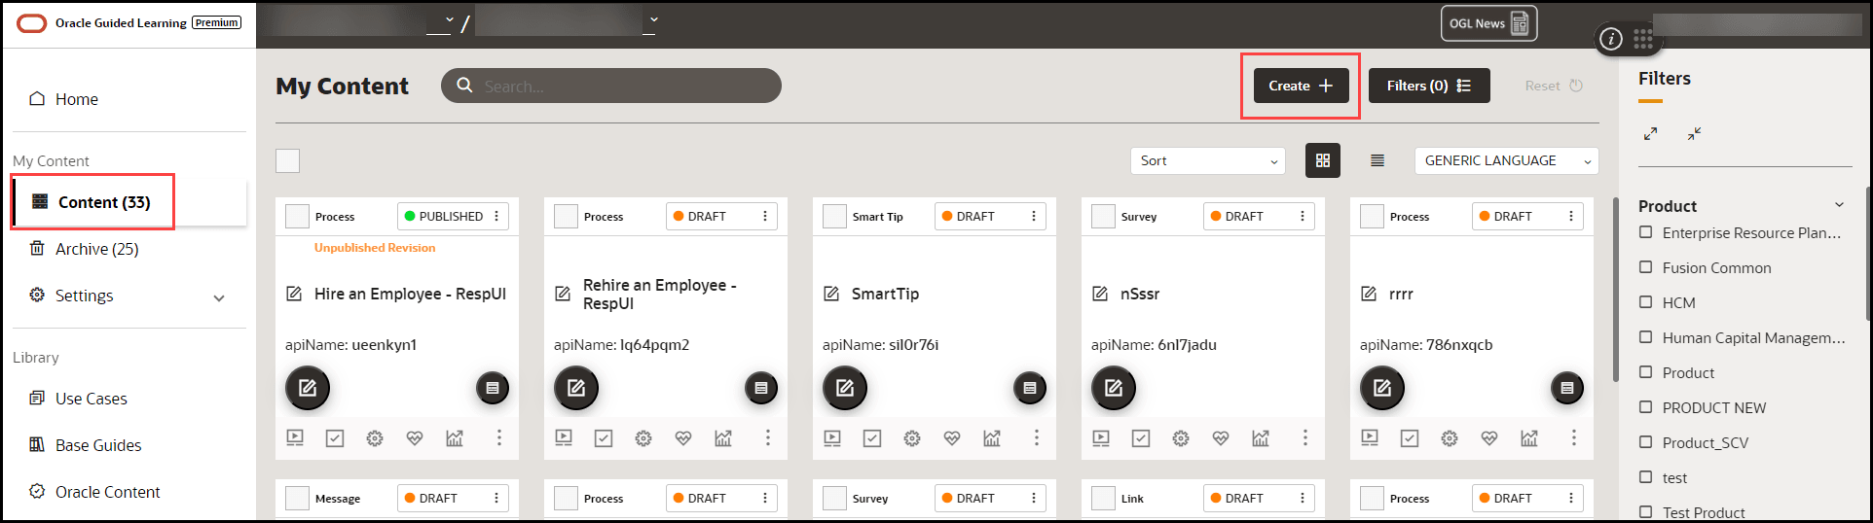Open more options at bottom of rrrr card

click(x=1574, y=438)
